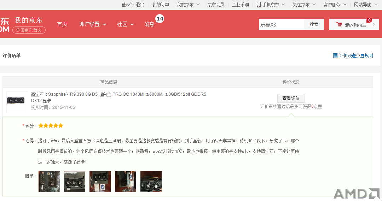This screenshot has height=201, width=382.
Task: Open 企业采购 in top bar
Action: [240, 5]
